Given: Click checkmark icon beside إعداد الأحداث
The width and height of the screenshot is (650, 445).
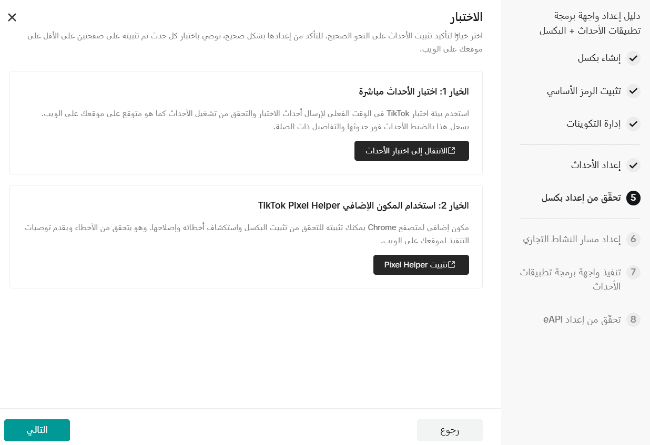Looking at the screenshot, I should (633, 165).
